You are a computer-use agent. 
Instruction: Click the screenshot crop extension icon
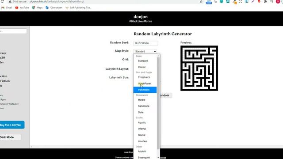tap(240, 1)
